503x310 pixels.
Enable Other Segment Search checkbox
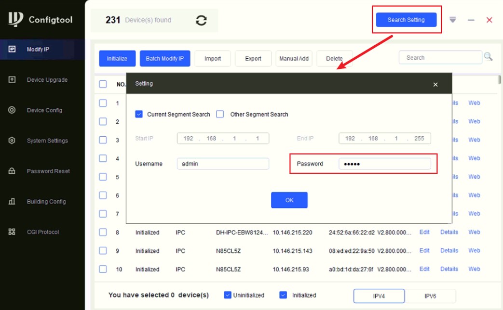coord(220,114)
